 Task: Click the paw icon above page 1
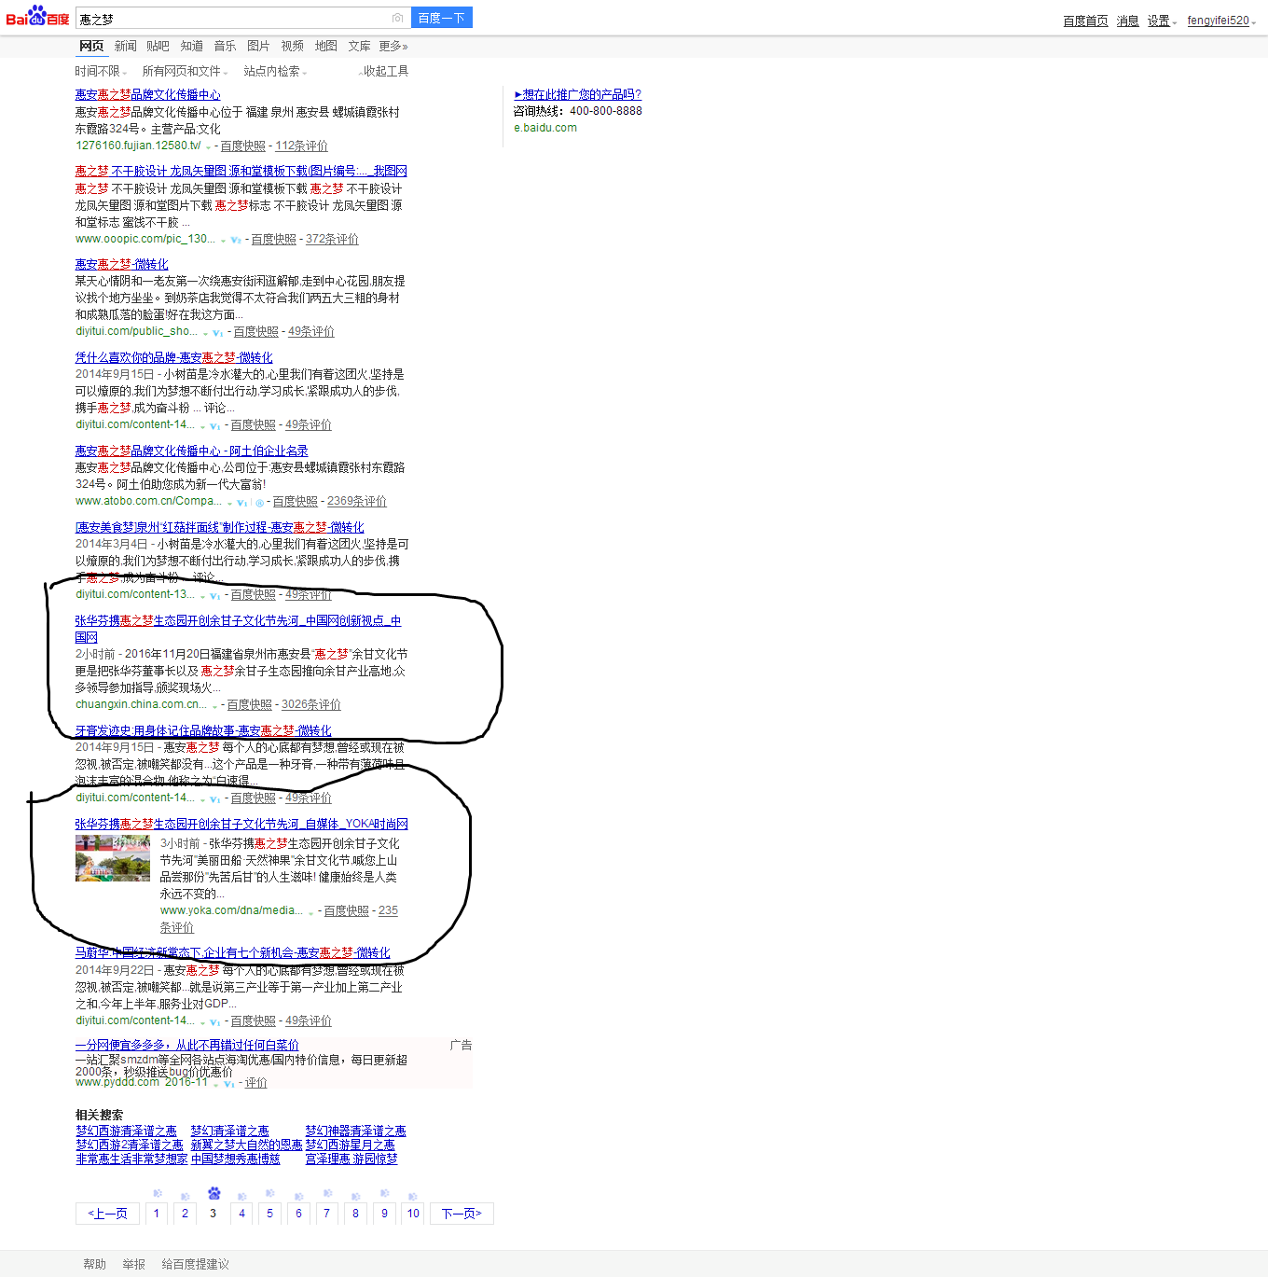pos(158,1193)
